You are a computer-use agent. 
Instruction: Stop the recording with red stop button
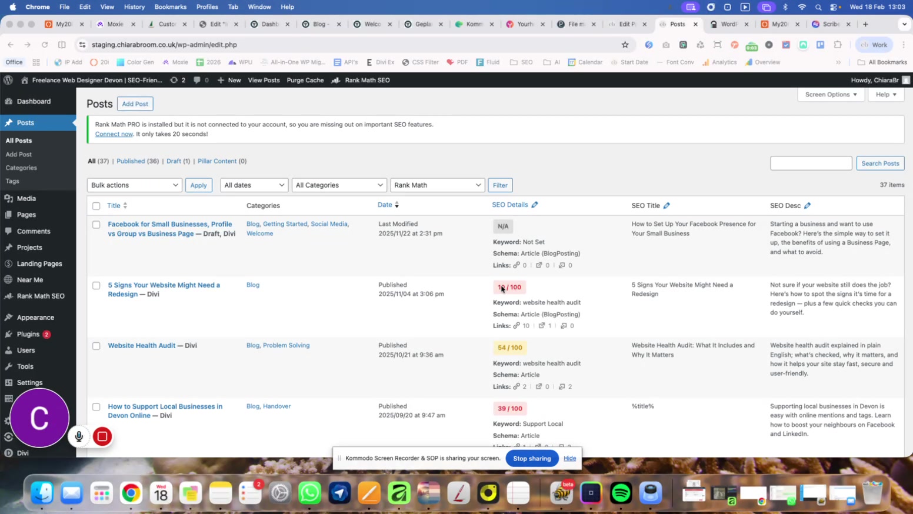(102, 436)
